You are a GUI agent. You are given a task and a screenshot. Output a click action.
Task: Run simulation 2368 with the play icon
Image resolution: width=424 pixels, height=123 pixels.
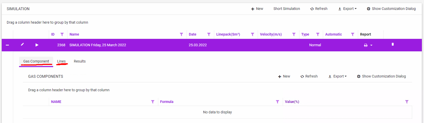click(x=37, y=45)
